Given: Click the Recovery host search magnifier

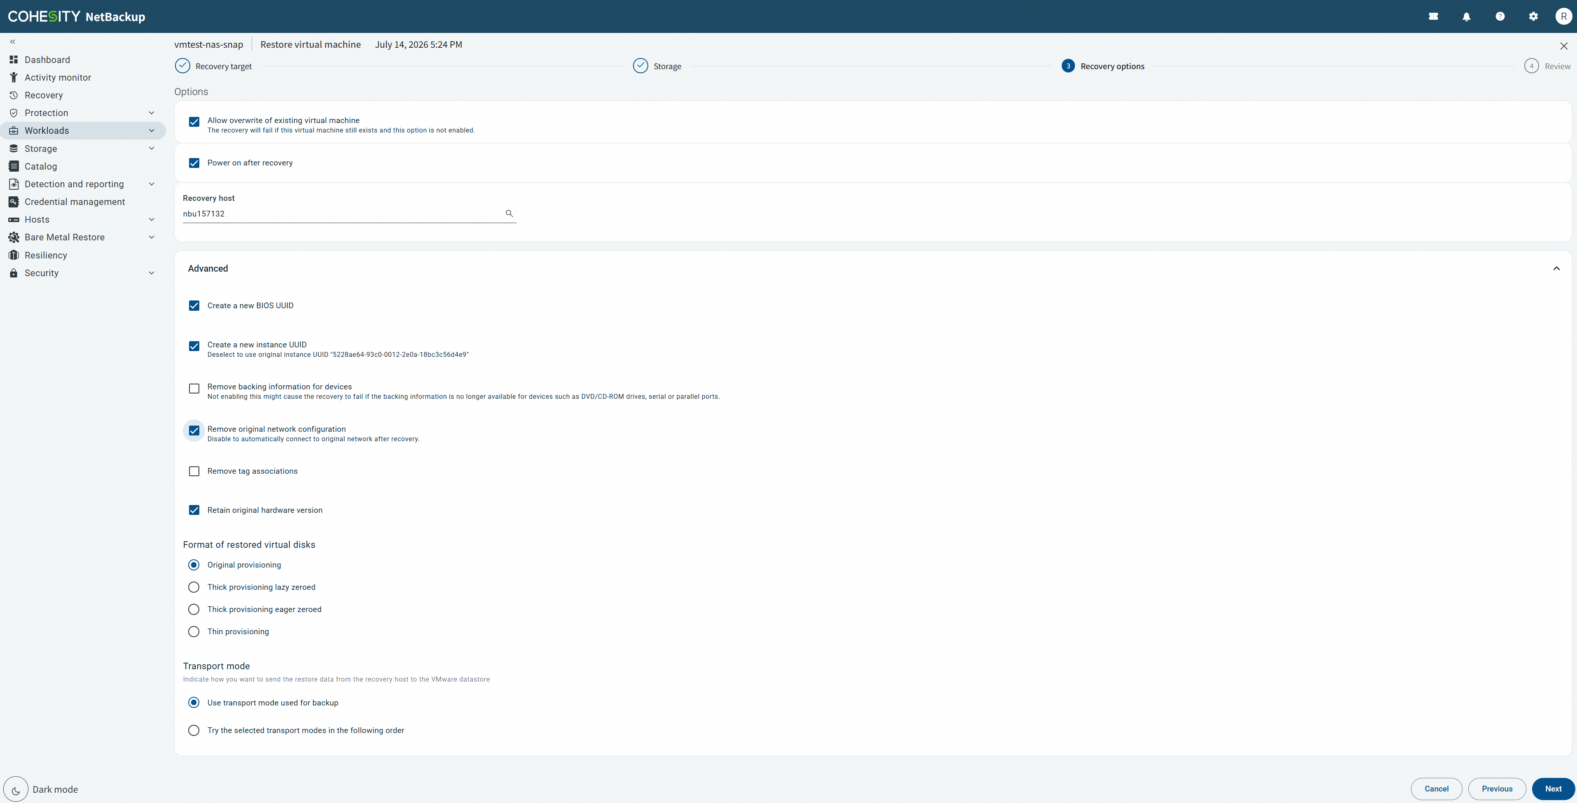Looking at the screenshot, I should 509,213.
